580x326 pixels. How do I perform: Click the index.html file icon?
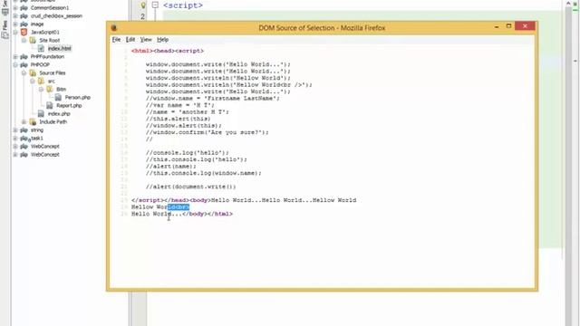tap(41, 48)
